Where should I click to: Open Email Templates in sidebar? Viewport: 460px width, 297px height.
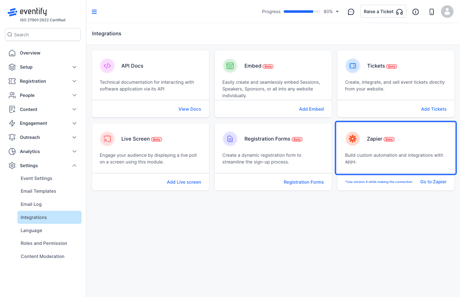point(38,191)
